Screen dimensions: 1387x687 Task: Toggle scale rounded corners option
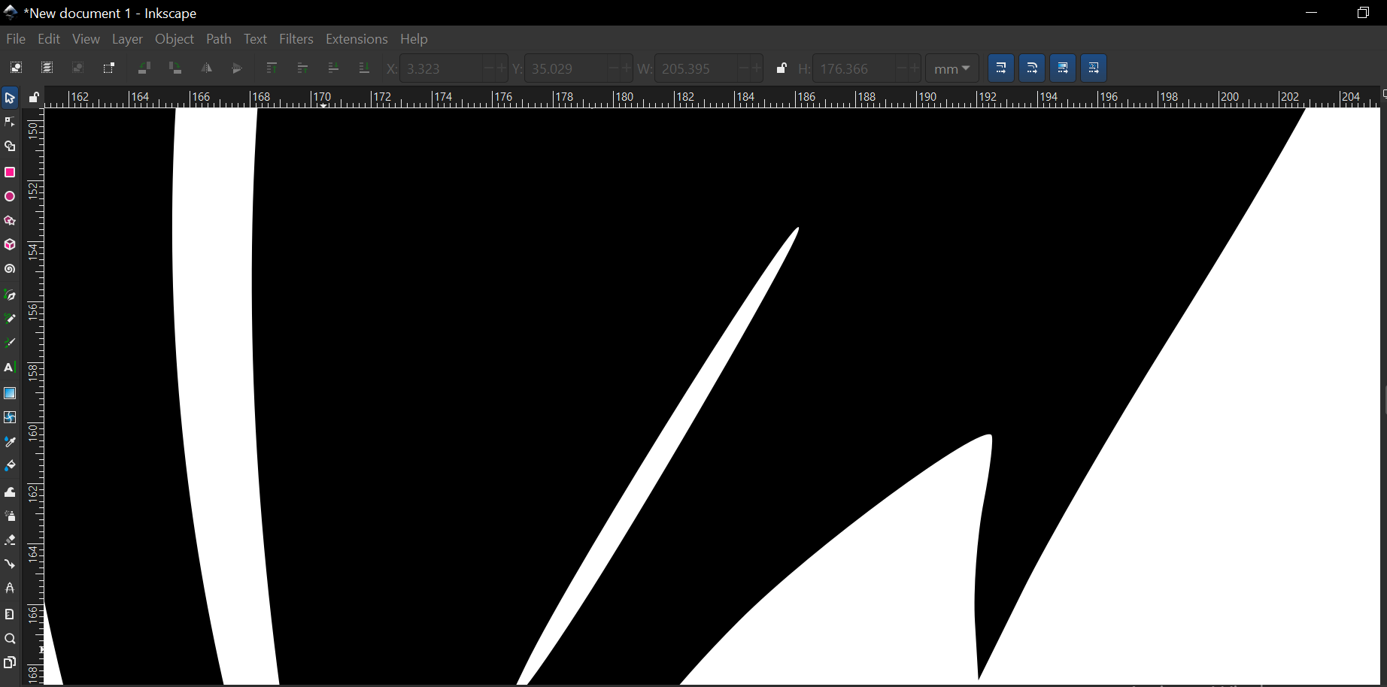click(1032, 68)
